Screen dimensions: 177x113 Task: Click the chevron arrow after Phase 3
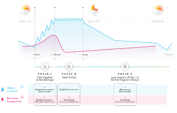tap(169, 67)
